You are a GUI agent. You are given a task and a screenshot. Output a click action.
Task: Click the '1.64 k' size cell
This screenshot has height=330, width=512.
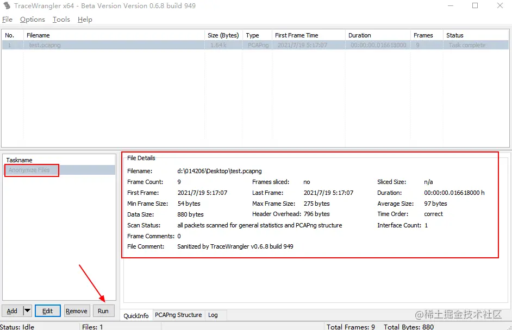(x=218, y=45)
